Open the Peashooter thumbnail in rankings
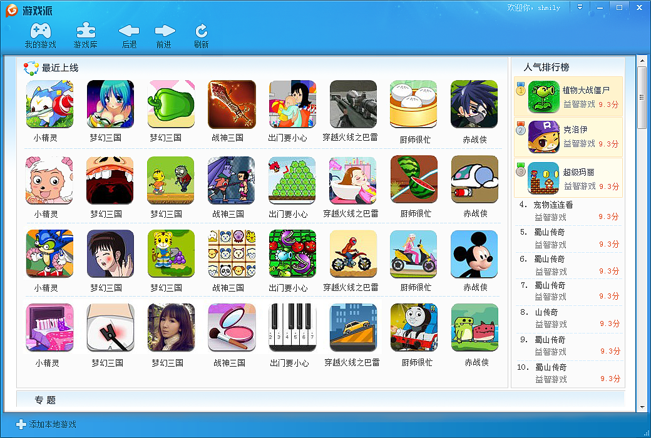Image resolution: width=651 pixels, height=438 pixels. [x=543, y=97]
